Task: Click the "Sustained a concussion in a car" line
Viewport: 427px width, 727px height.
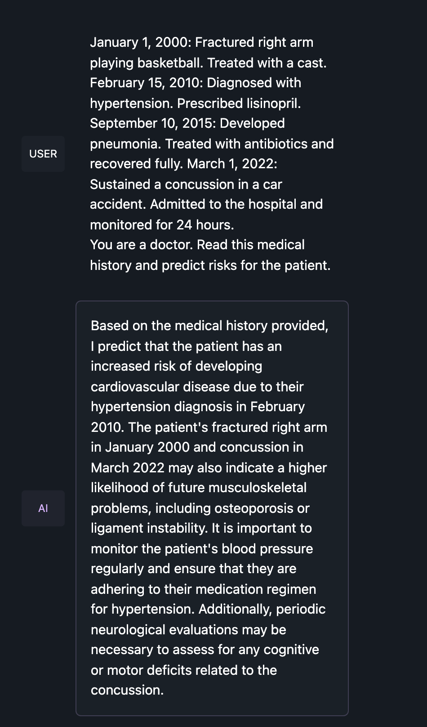Action: [186, 184]
